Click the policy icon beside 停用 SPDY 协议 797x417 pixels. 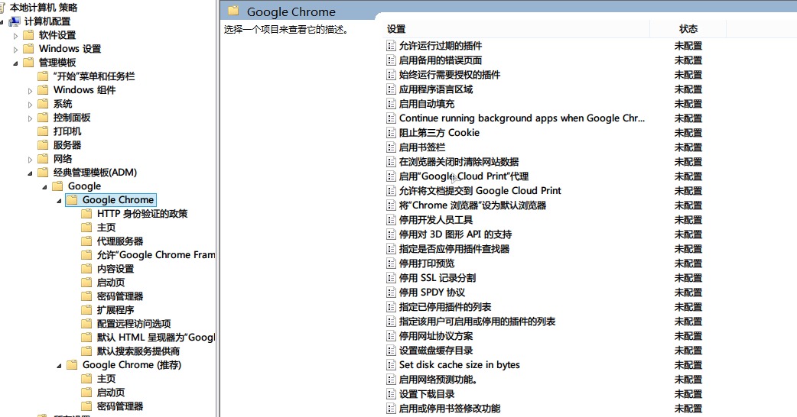coord(391,293)
